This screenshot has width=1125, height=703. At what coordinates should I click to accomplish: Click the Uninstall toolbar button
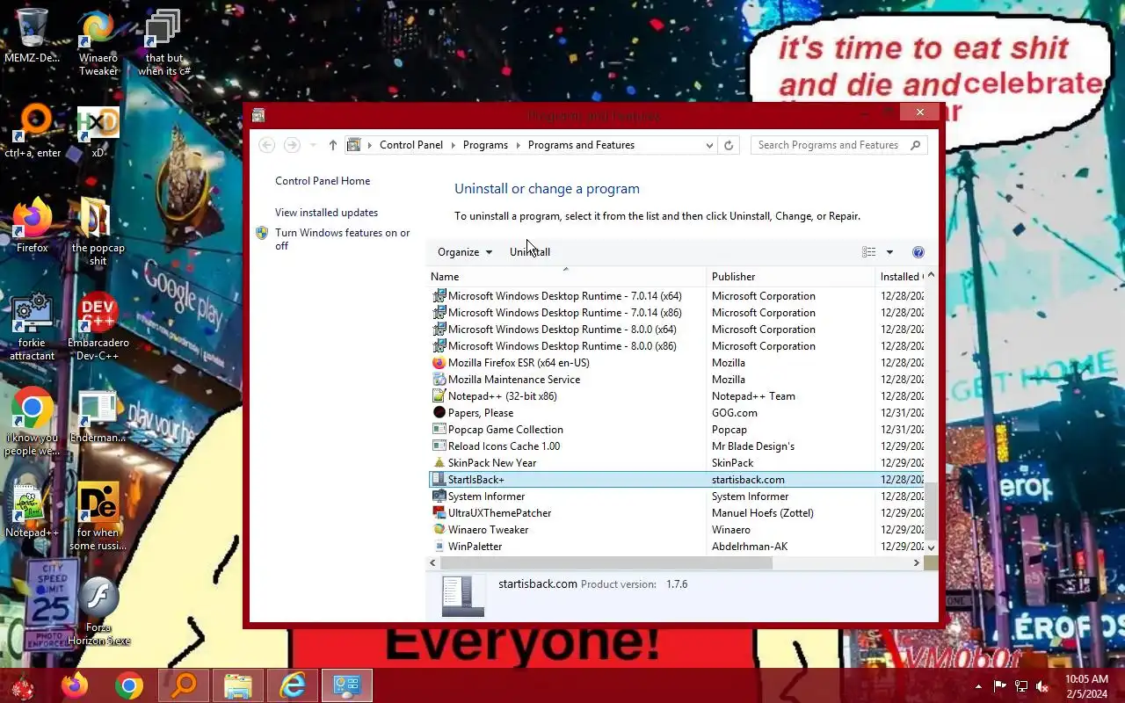click(530, 252)
